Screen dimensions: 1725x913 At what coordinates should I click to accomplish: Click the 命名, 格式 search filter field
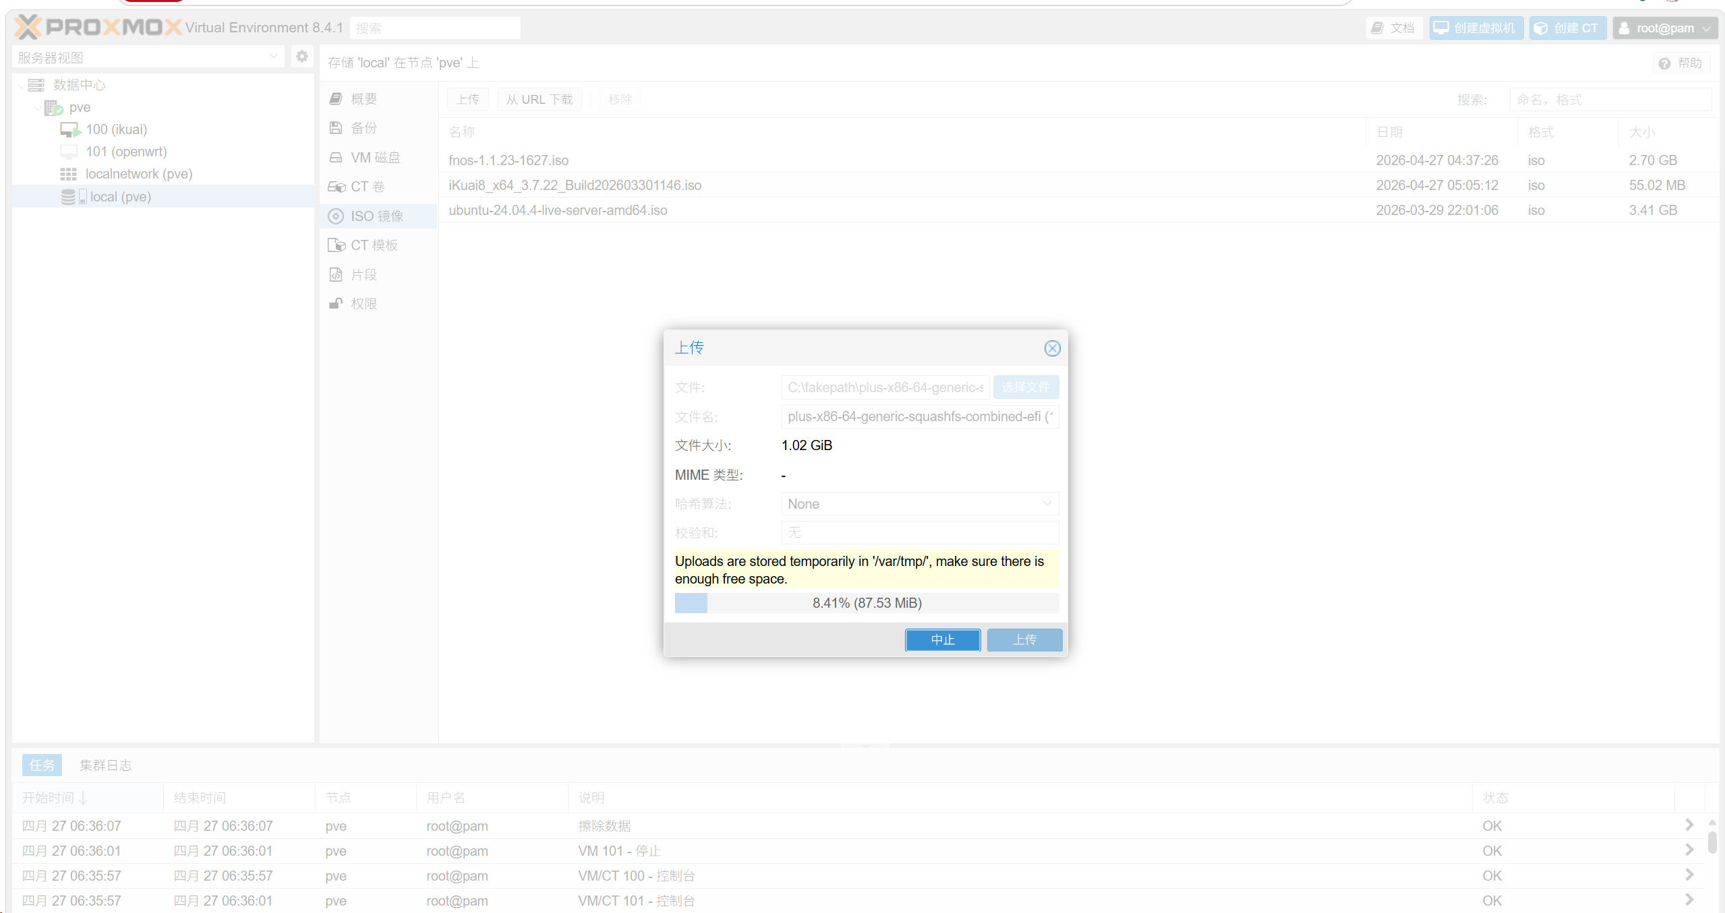click(x=1610, y=100)
